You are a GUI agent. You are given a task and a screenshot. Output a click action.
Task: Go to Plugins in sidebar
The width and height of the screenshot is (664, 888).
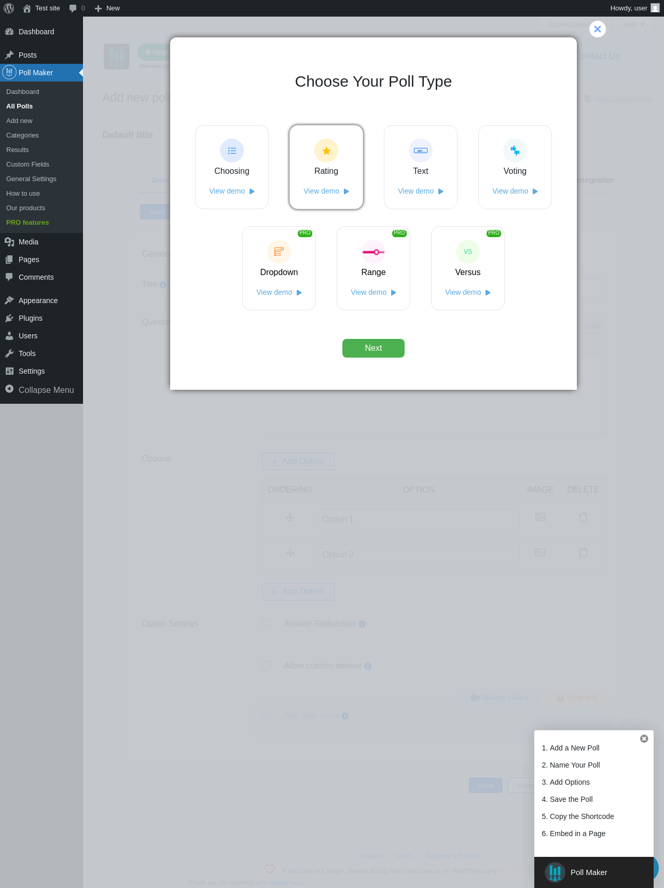tap(31, 318)
